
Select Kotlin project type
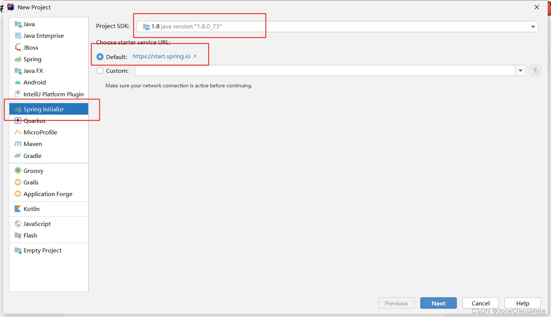[49, 209]
